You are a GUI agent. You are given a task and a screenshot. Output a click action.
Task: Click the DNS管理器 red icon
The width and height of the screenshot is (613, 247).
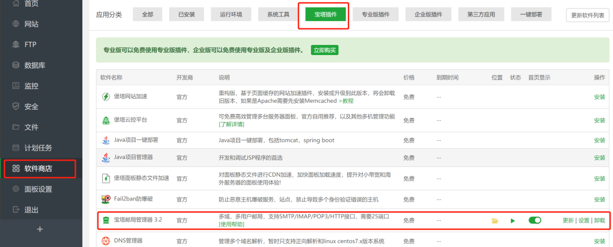106,241
